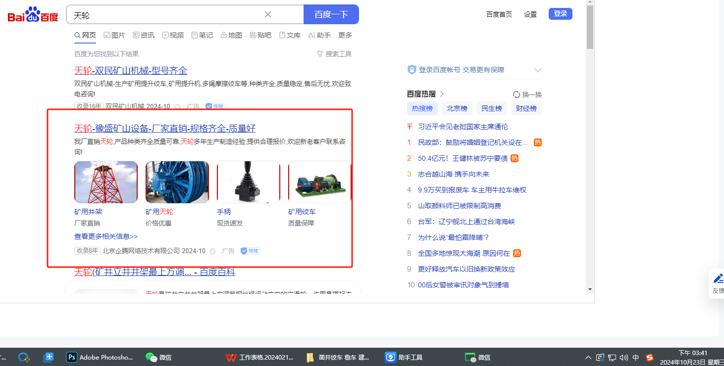Open the WPS 工作表格 taskbar item

click(x=259, y=357)
